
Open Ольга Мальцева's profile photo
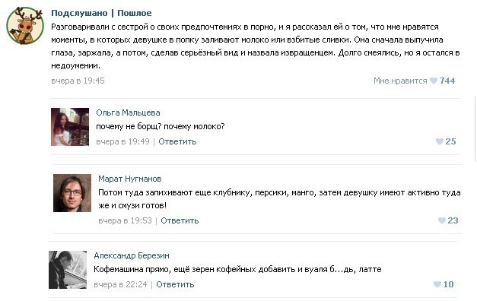(70, 127)
